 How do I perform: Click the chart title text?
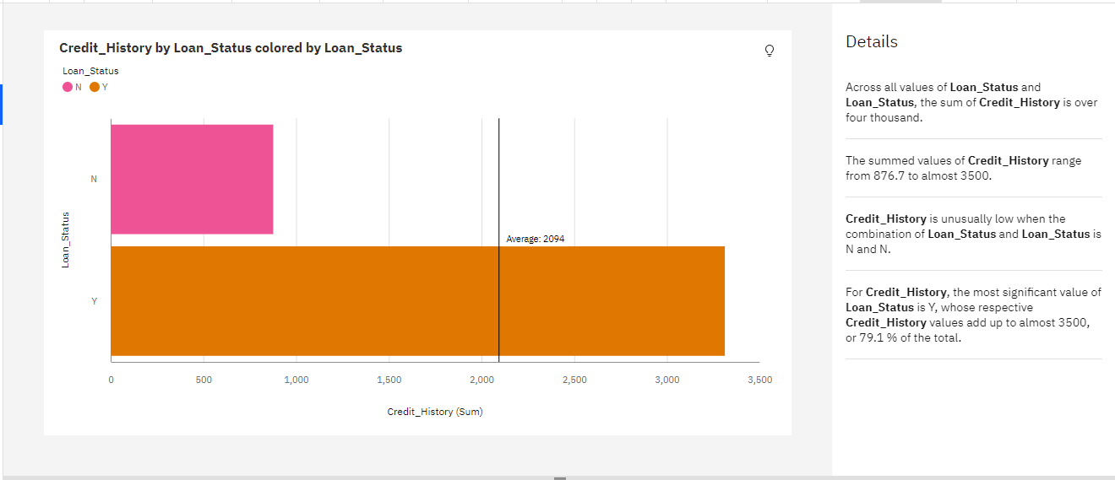231,48
